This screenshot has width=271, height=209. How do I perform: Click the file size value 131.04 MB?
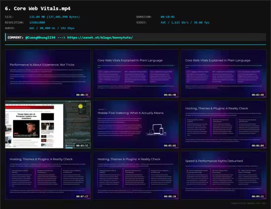[x=54, y=17]
